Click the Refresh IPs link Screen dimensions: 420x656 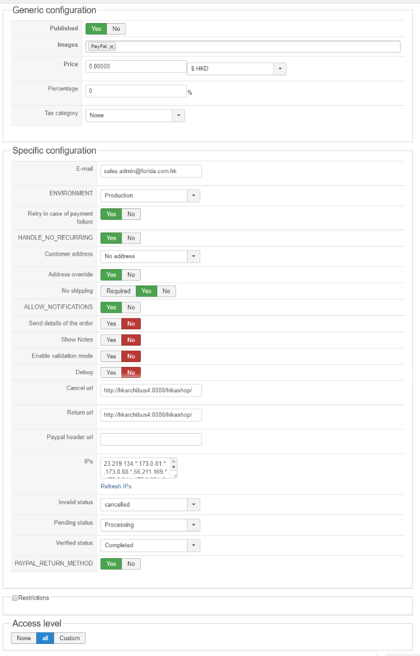point(116,487)
